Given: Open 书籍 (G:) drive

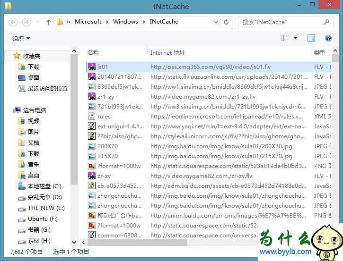Looking at the screenshot, I should 39,229.
